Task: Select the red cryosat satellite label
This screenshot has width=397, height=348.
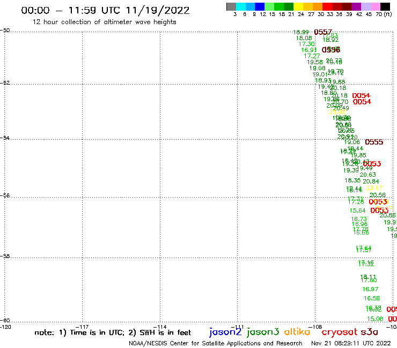Action: coord(340,332)
